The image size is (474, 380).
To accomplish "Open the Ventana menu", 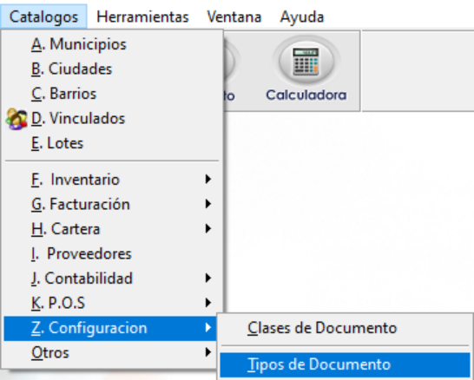I will pos(234,16).
